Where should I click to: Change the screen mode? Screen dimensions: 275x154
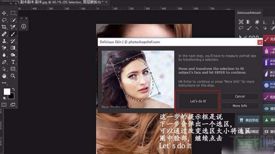click(13, 105)
